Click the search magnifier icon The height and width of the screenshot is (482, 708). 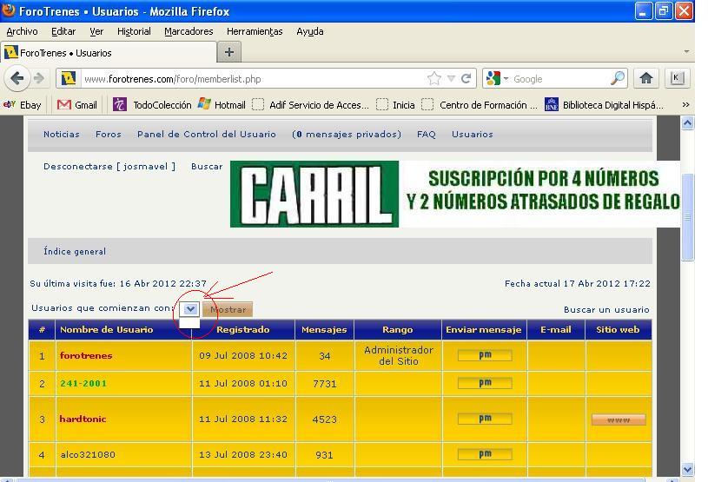[x=618, y=78]
